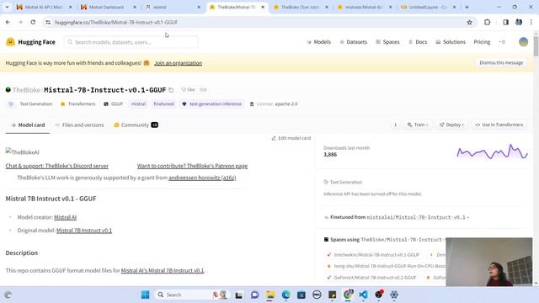Screen dimensions: 539x303
Task: Switch to the Model card tab
Action: click(x=28, y=125)
